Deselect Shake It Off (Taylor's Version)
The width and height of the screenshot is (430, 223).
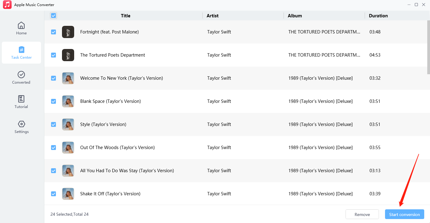tap(53, 194)
